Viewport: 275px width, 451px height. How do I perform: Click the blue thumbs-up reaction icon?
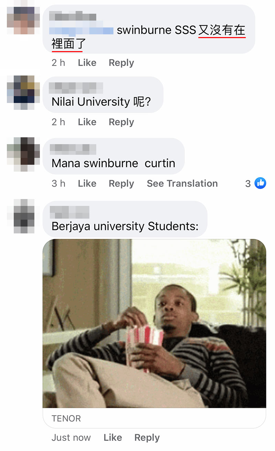[x=260, y=183]
